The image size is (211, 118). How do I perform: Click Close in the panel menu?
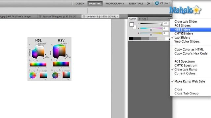[178, 89]
